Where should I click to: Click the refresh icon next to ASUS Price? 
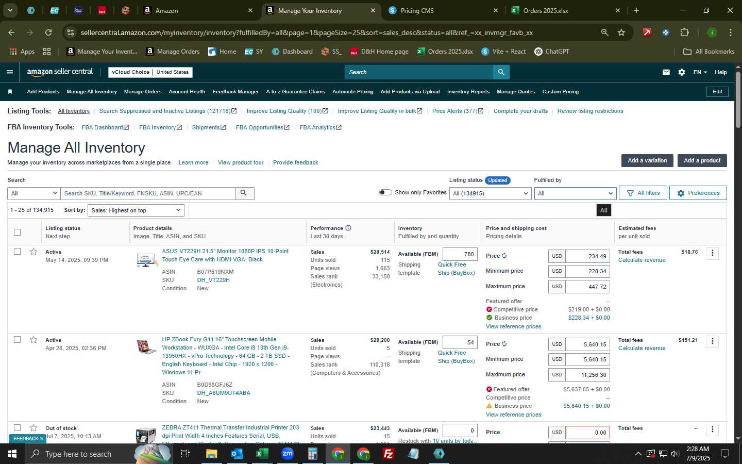[504, 256]
